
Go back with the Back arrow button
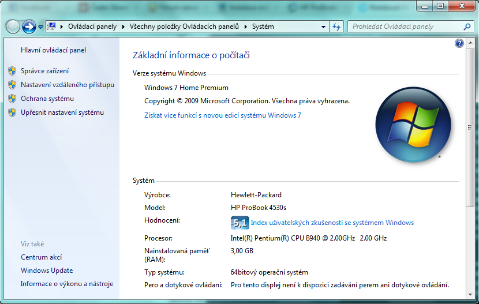tap(13, 27)
